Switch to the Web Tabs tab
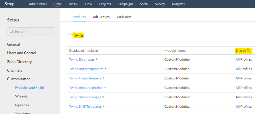The width and height of the screenshot is (255, 114). point(124,17)
